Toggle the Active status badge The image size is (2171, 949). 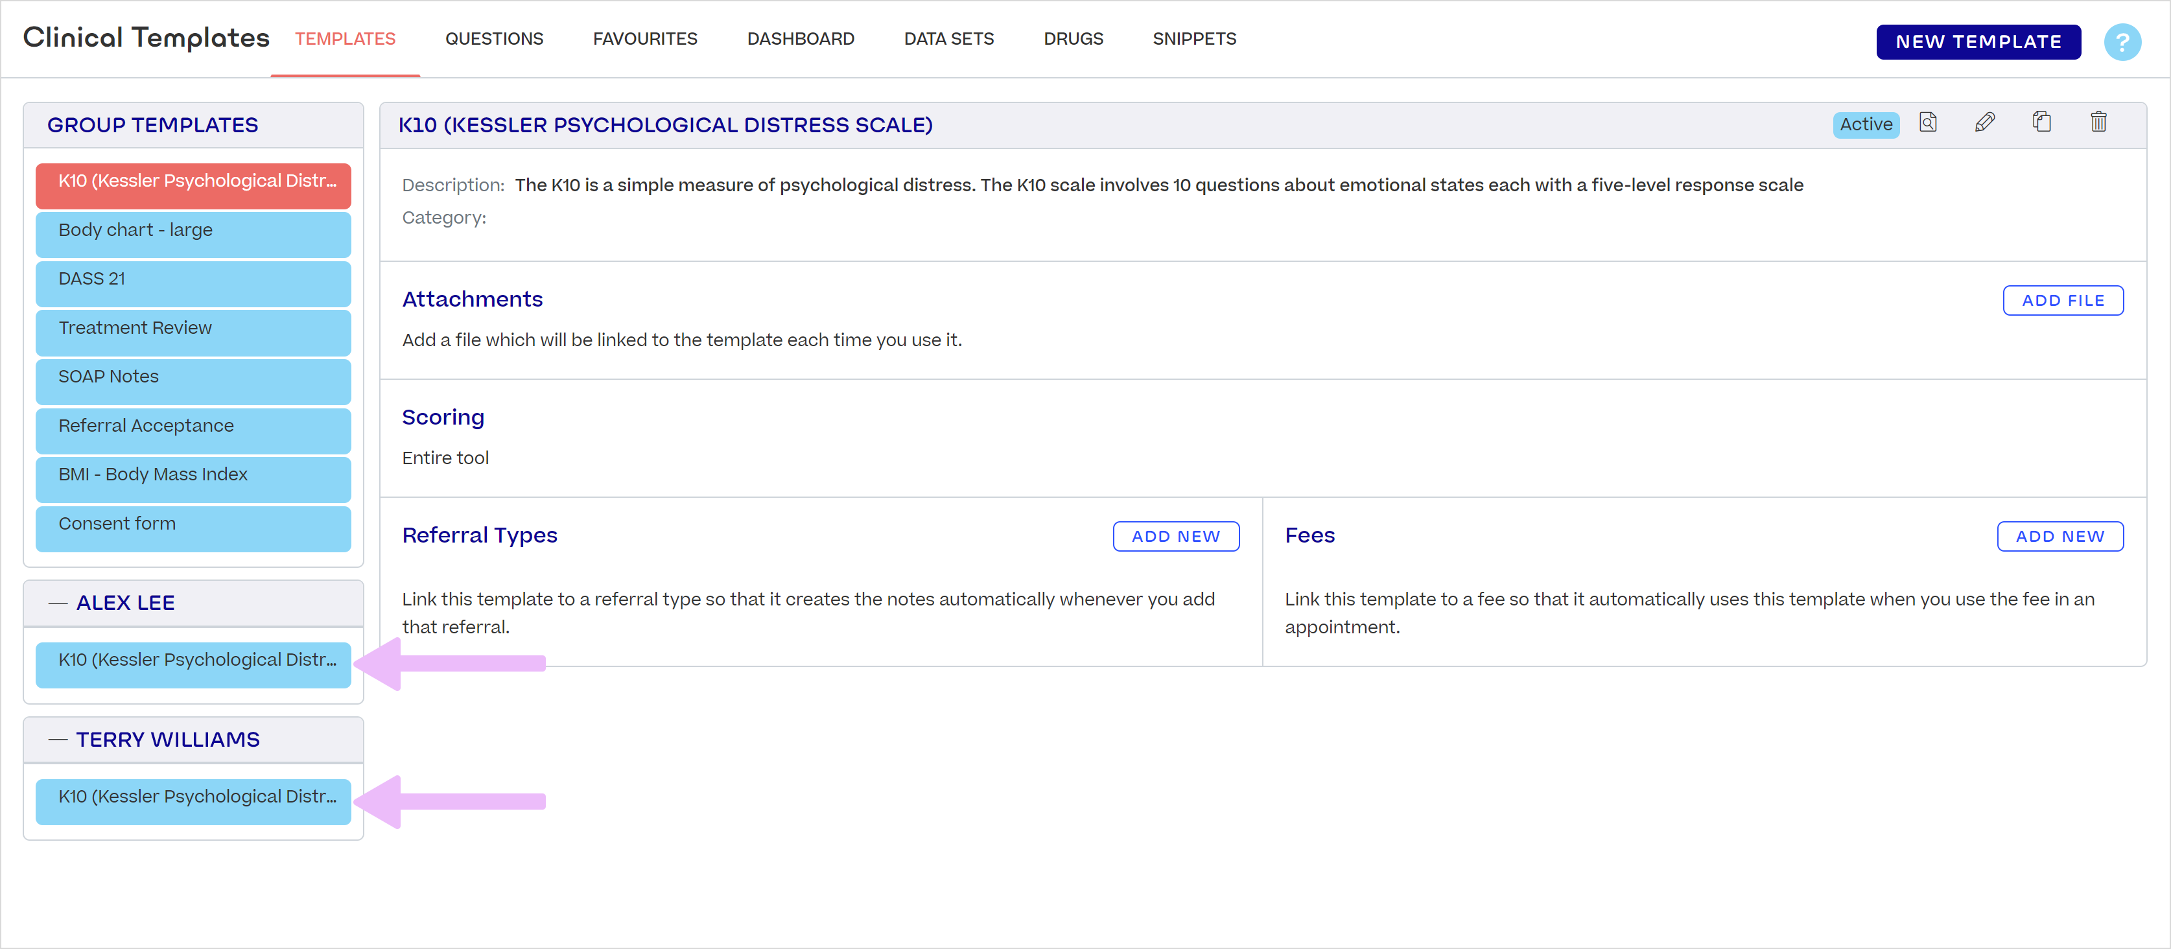tap(1866, 124)
